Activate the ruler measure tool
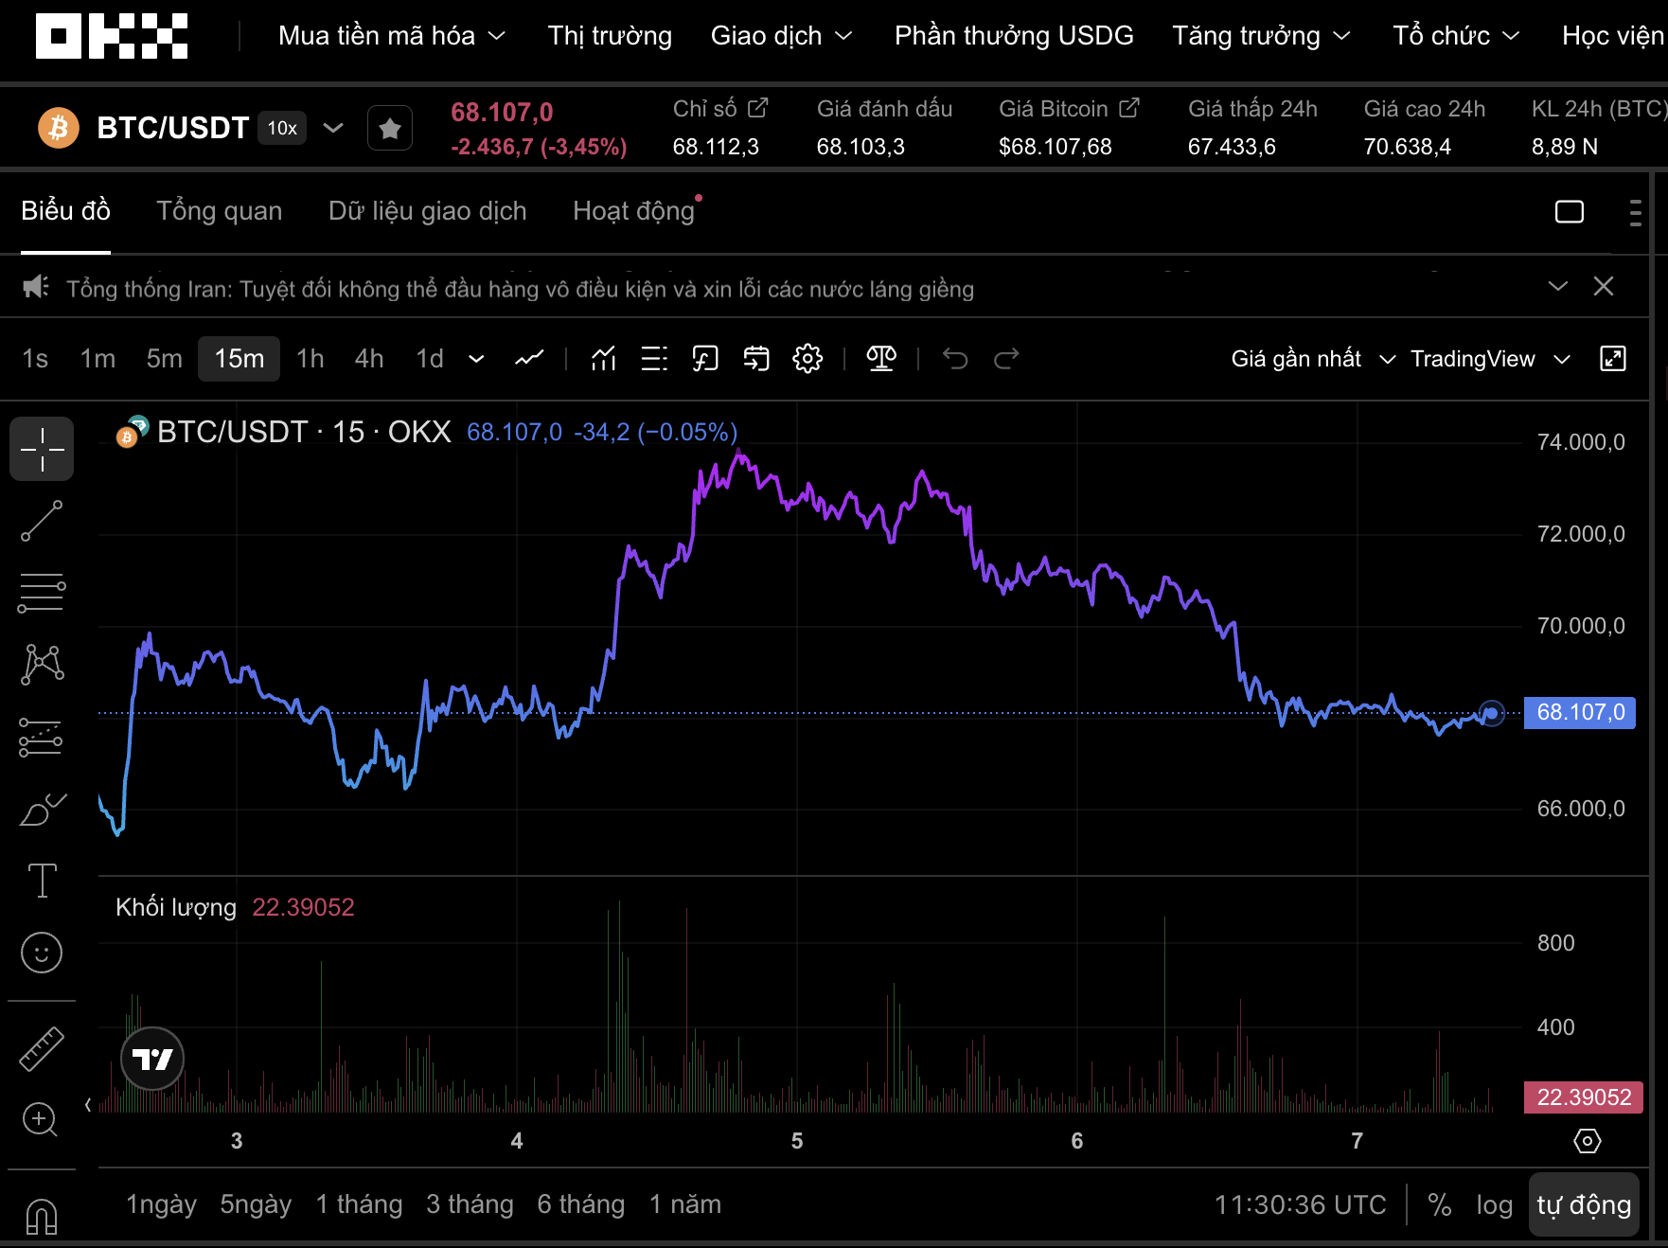Screen dimensions: 1668x1248 [42, 1049]
